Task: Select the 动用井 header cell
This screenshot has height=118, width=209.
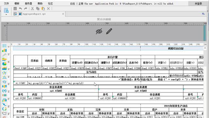Action: 49,60
